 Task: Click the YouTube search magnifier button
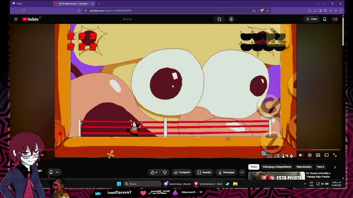click(x=219, y=19)
